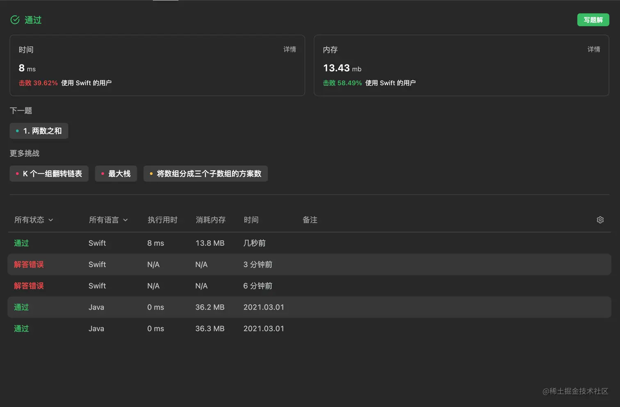The width and height of the screenshot is (620, 407).
Task: Click the 备注 column header
Action: coord(310,220)
